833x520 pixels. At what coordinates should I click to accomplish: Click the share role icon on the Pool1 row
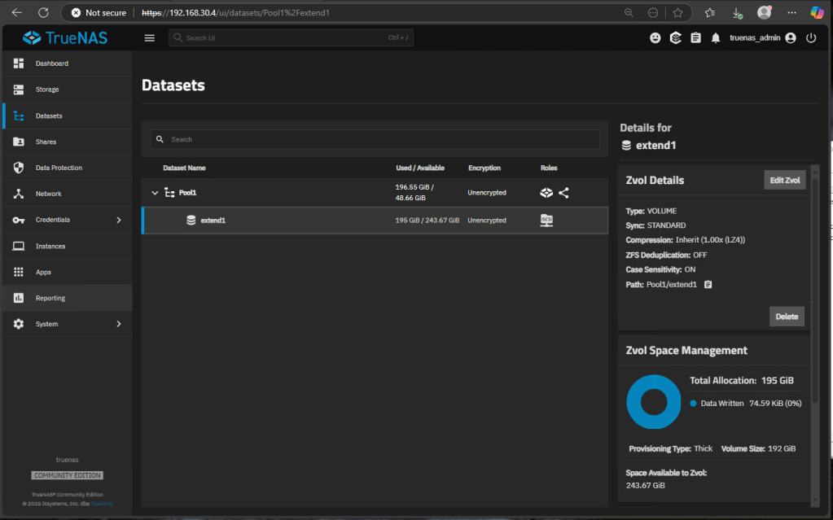pyautogui.click(x=563, y=193)
